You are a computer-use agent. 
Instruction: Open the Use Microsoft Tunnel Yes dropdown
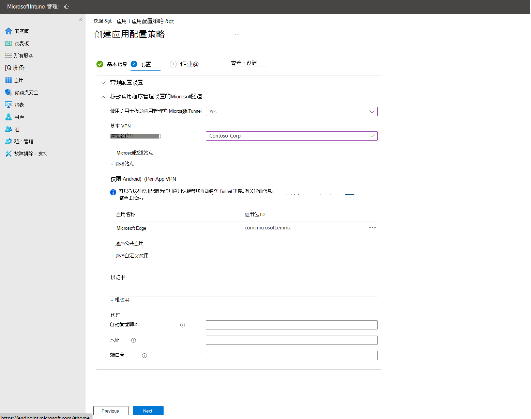coord(291,112)
